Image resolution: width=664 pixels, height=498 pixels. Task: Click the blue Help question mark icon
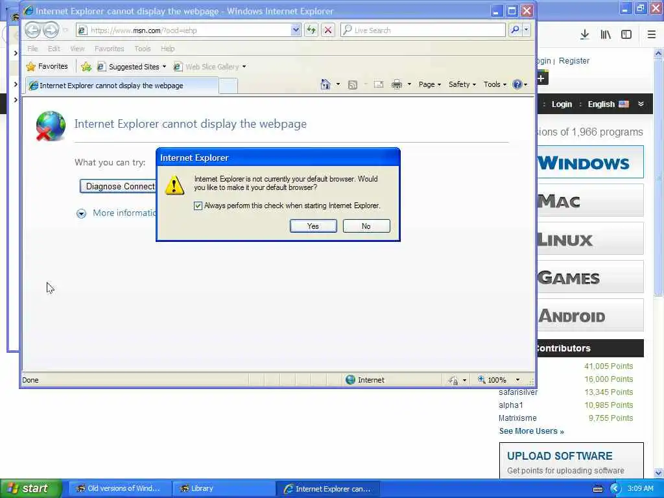pos(517,84)
